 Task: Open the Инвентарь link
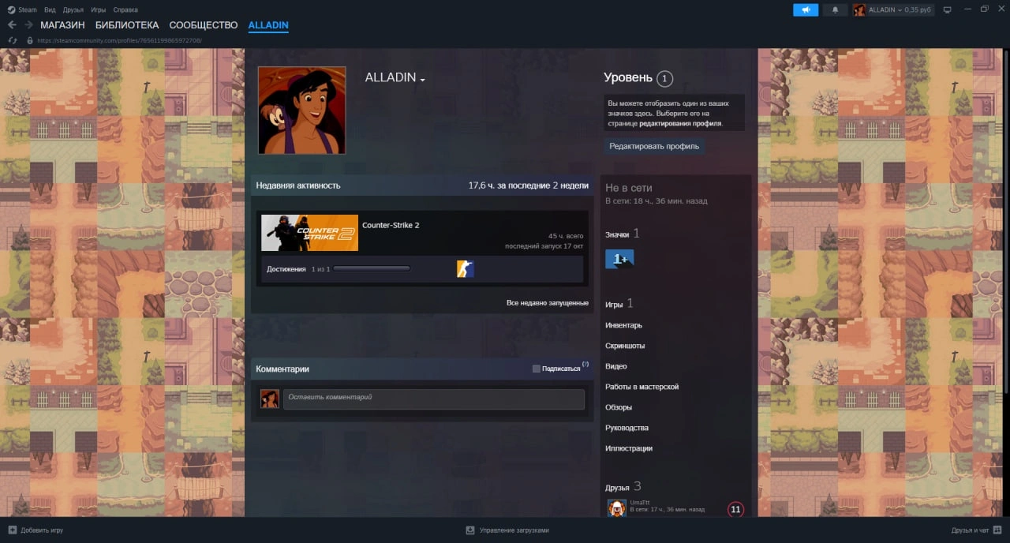click(x=623, y=325)
